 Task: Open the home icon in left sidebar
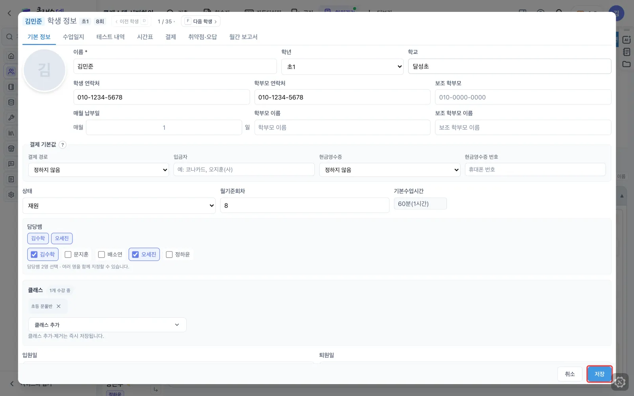11,56
